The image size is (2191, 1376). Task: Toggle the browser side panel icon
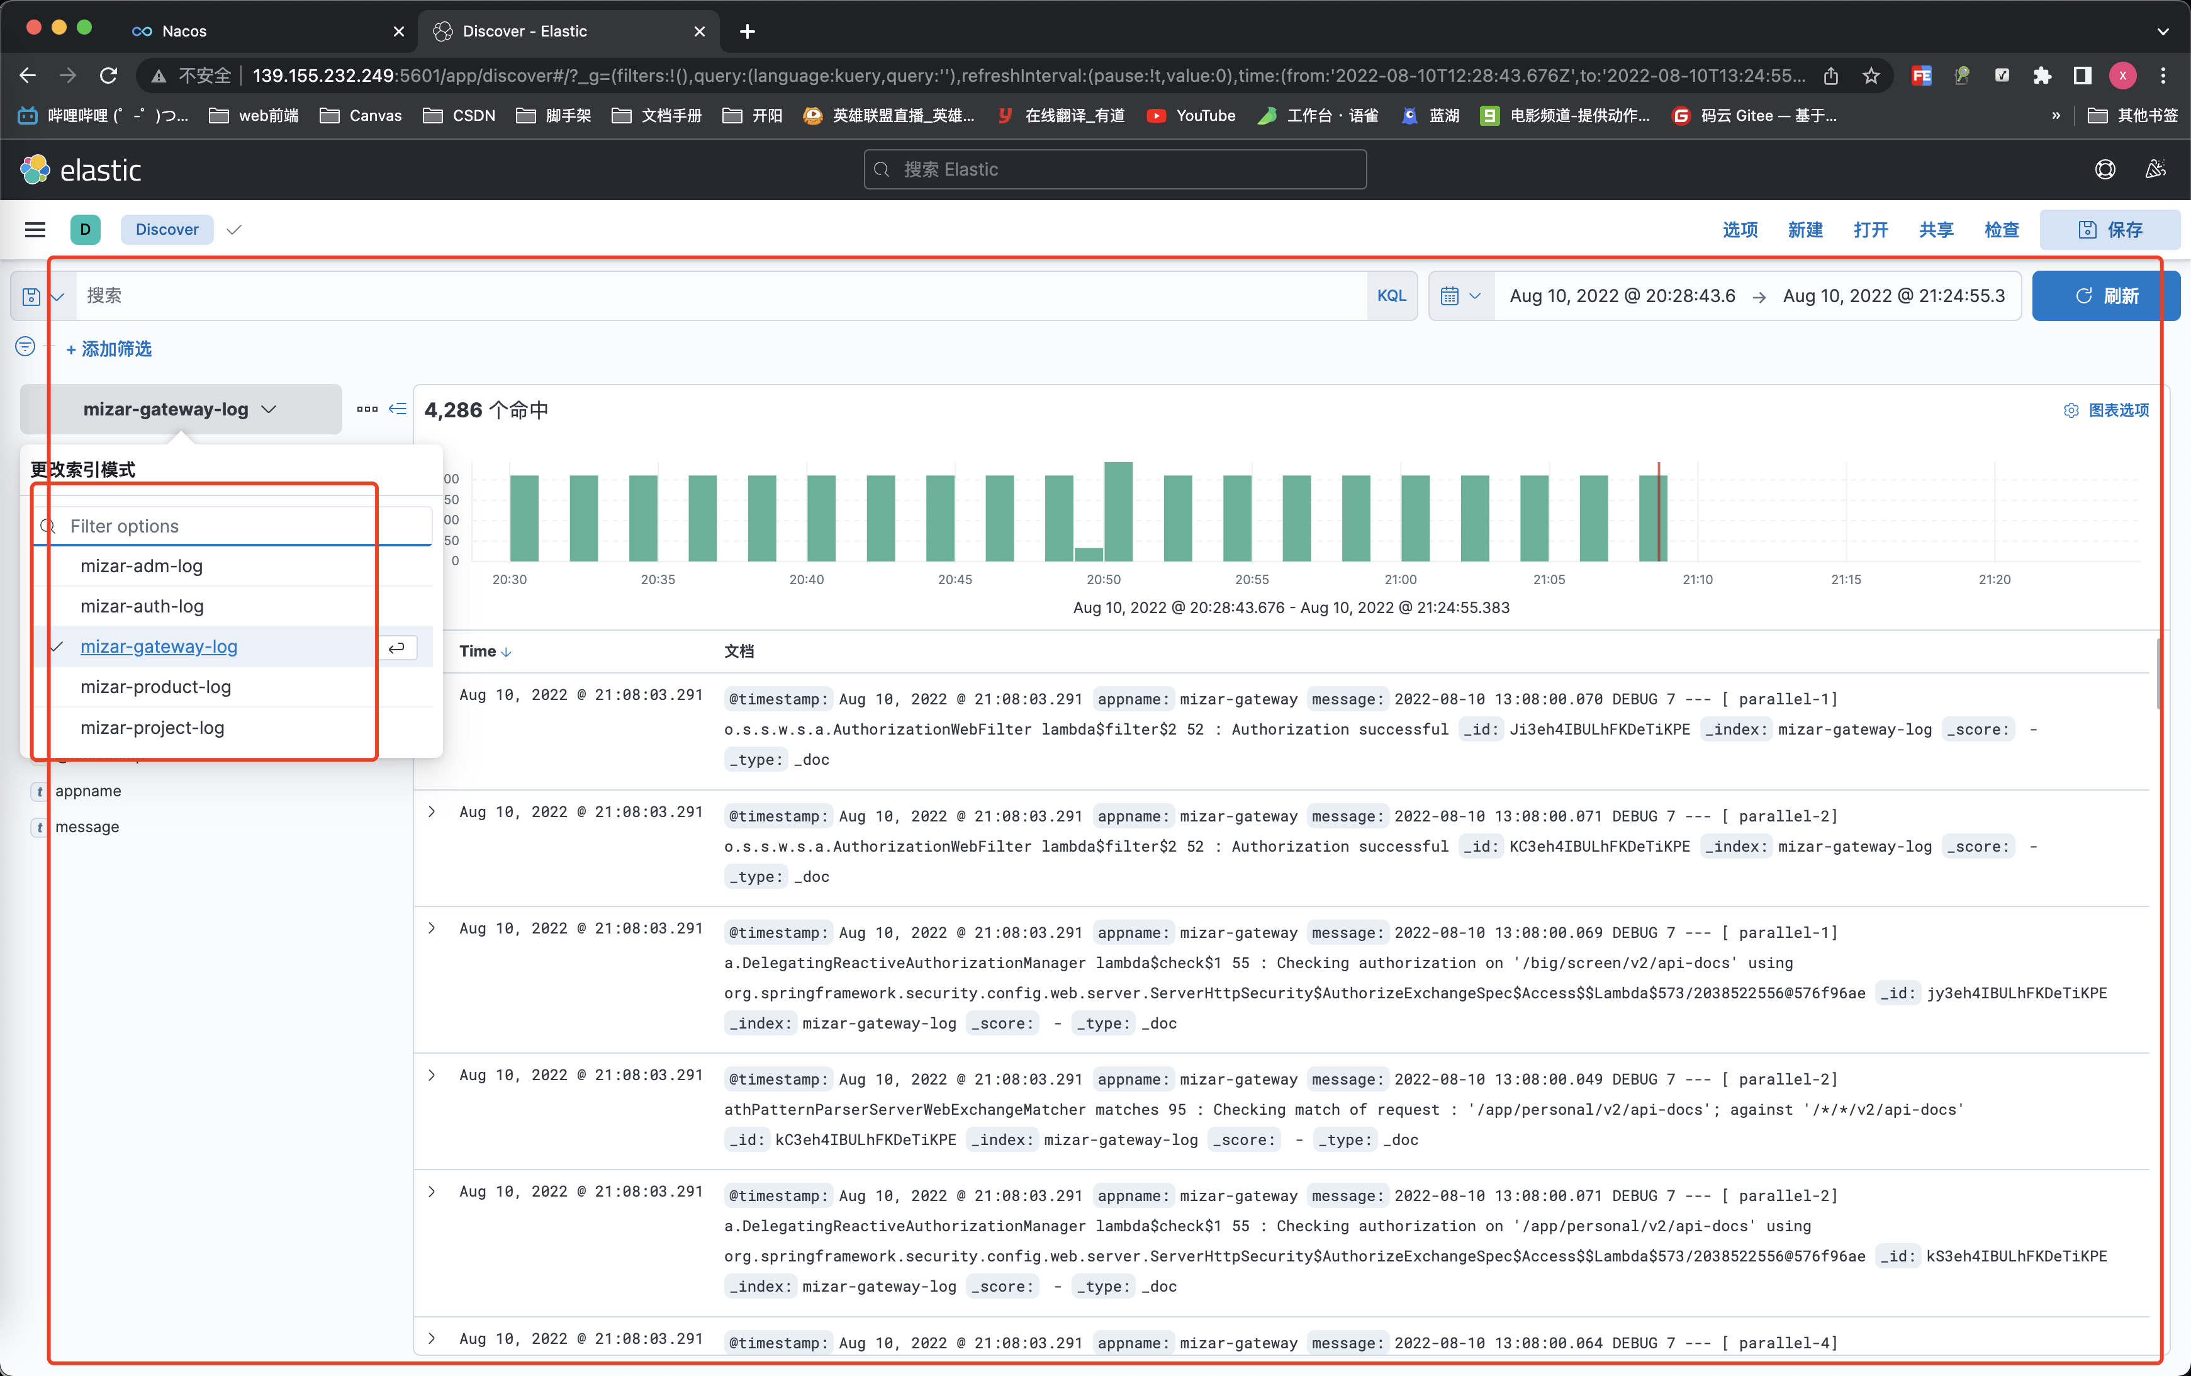coord(2082,76)
